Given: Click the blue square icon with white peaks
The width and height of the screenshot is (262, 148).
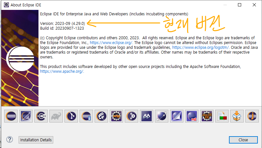Looking at the screenshot, I should 147,116.
